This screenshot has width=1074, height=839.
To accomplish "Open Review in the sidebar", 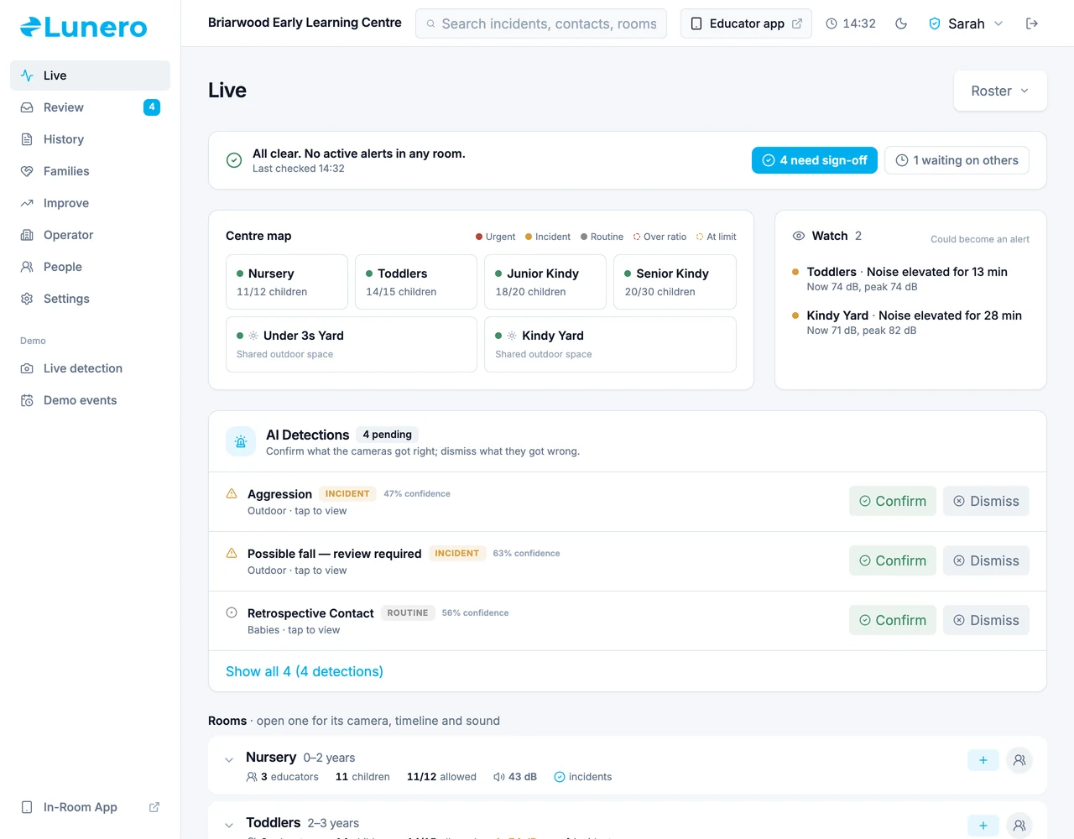I will (x=90, y=107).
